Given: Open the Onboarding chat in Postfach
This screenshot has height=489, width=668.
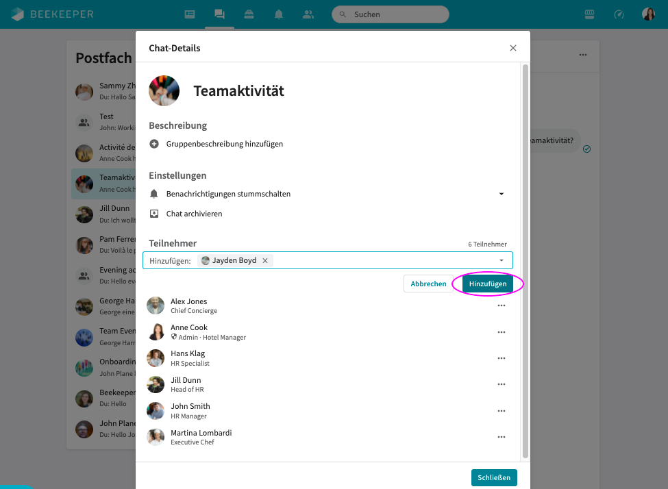Looking at the screenshot, I should pos(105,367).
